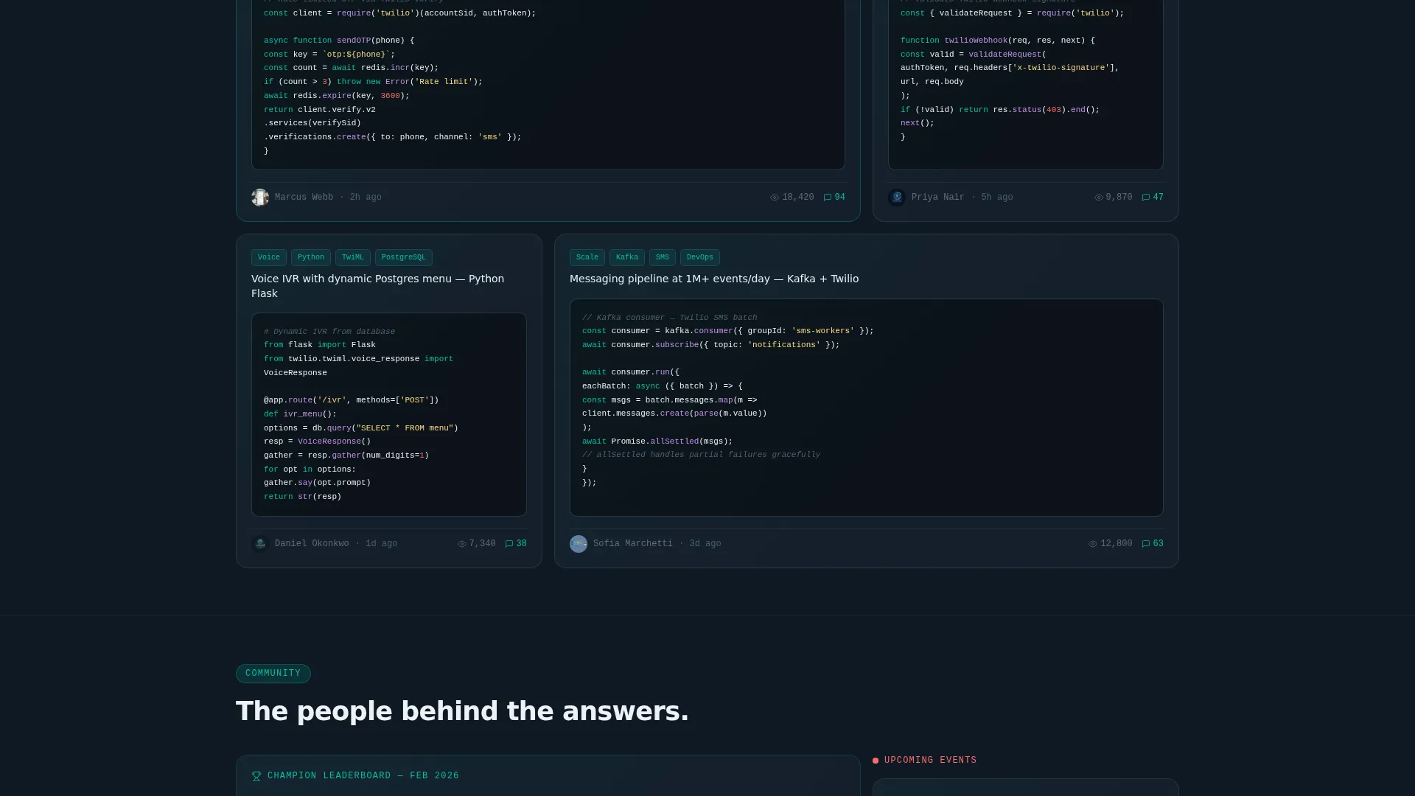Select the DevOps tag
1415x796 pixels.
700,257
